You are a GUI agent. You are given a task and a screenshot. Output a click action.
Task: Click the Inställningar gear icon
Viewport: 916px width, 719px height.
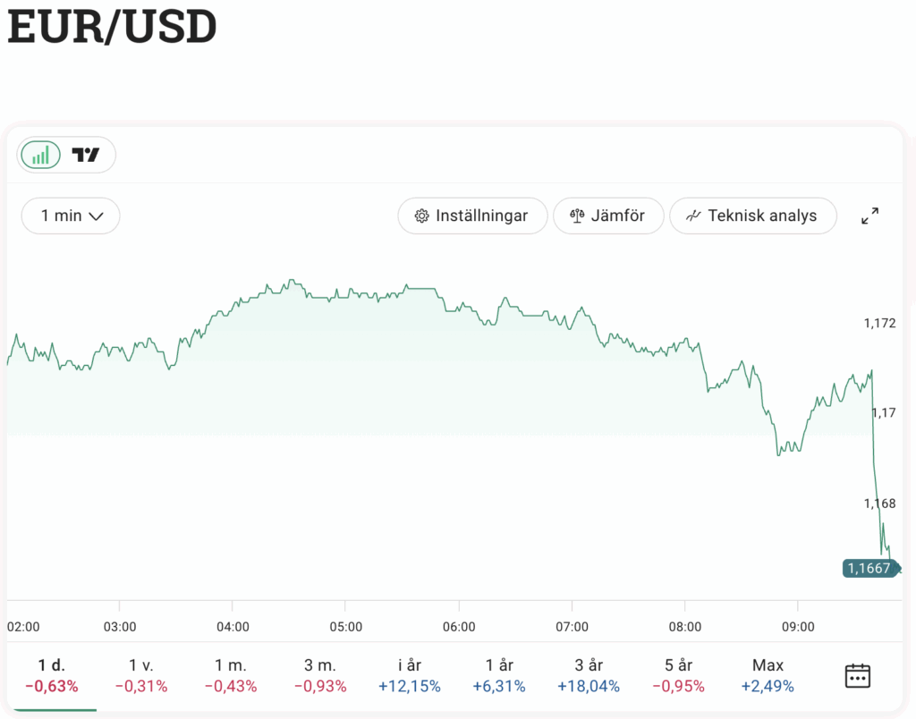[x=421, y=216]
